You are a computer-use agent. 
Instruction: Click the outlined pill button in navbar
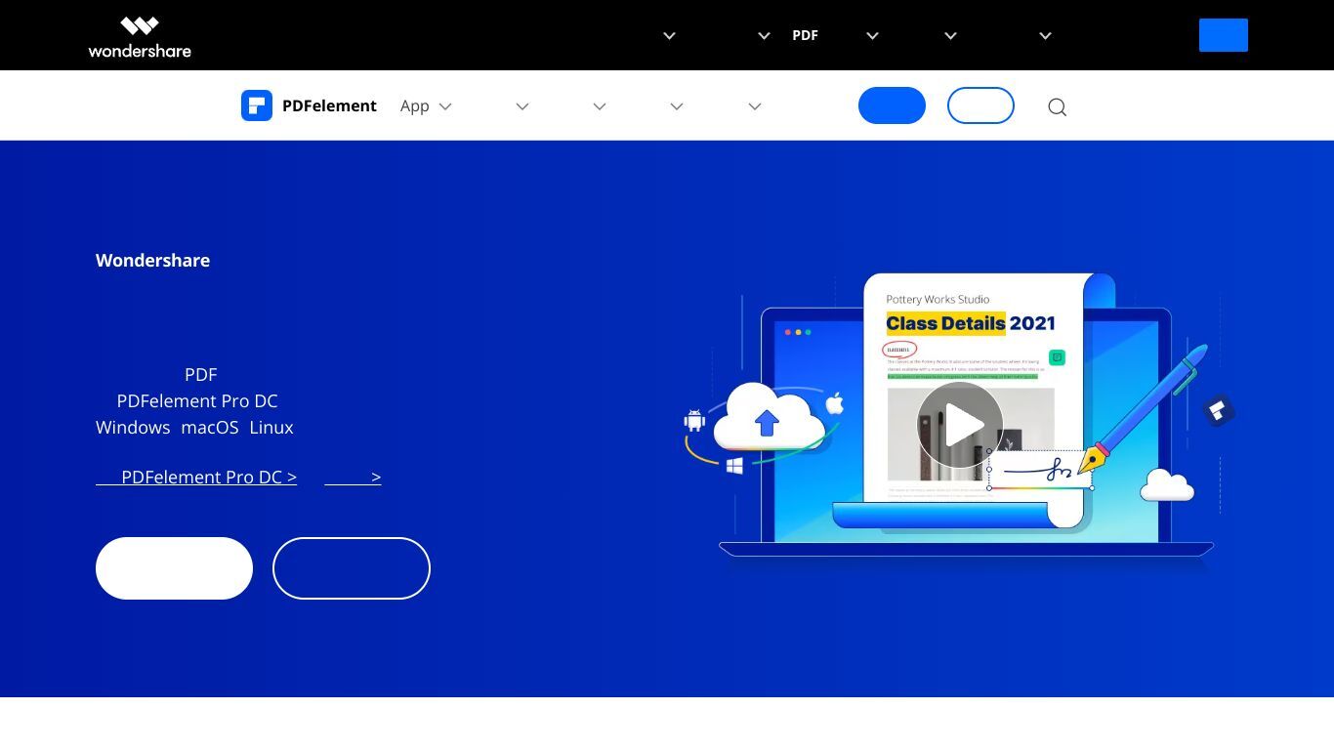[980, 105]
